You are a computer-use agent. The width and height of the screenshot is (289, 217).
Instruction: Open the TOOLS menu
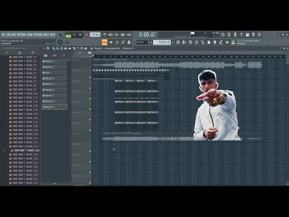pos(46,34)
